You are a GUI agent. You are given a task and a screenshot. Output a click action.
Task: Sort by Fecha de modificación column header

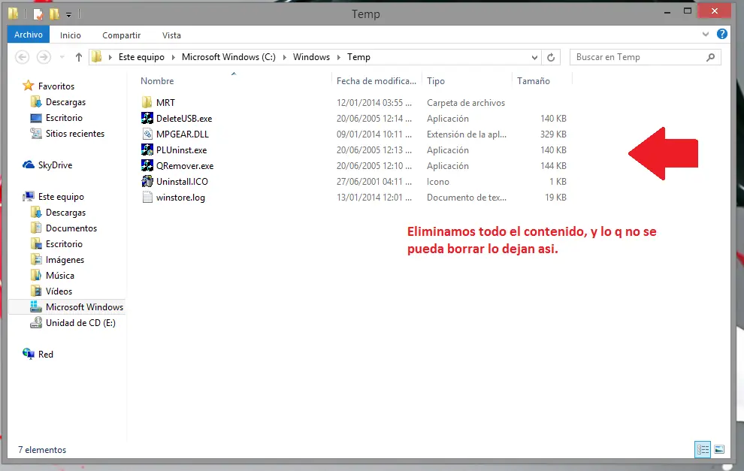pos(377,80)
